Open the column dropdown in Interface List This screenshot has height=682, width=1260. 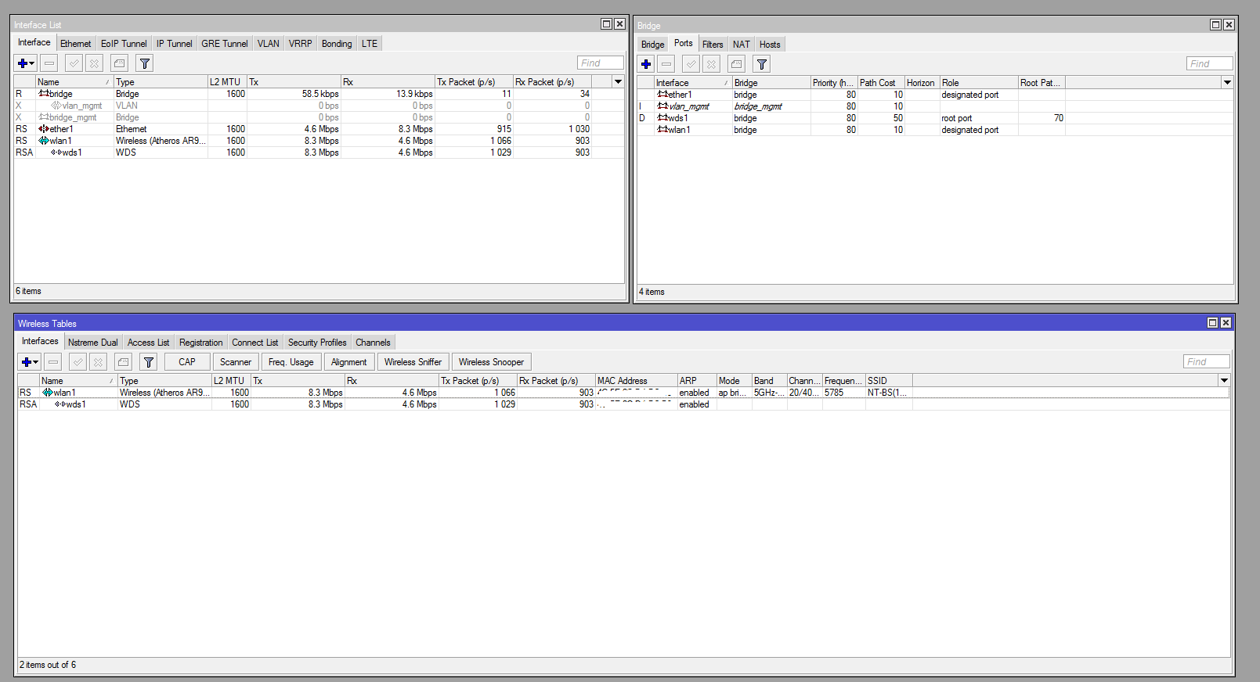(x=618, y=82)
